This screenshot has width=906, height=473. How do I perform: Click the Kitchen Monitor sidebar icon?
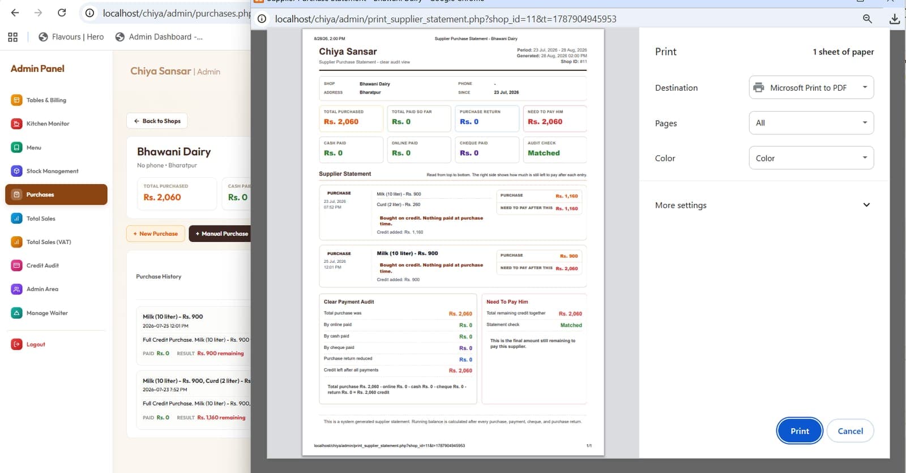click(16, 123)
